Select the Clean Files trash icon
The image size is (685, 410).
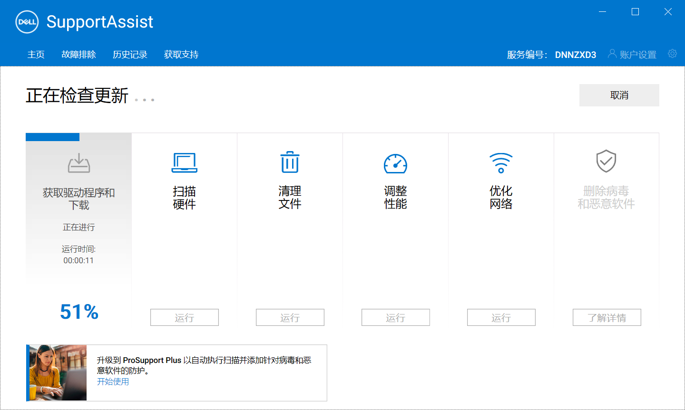tap(290, 162)
